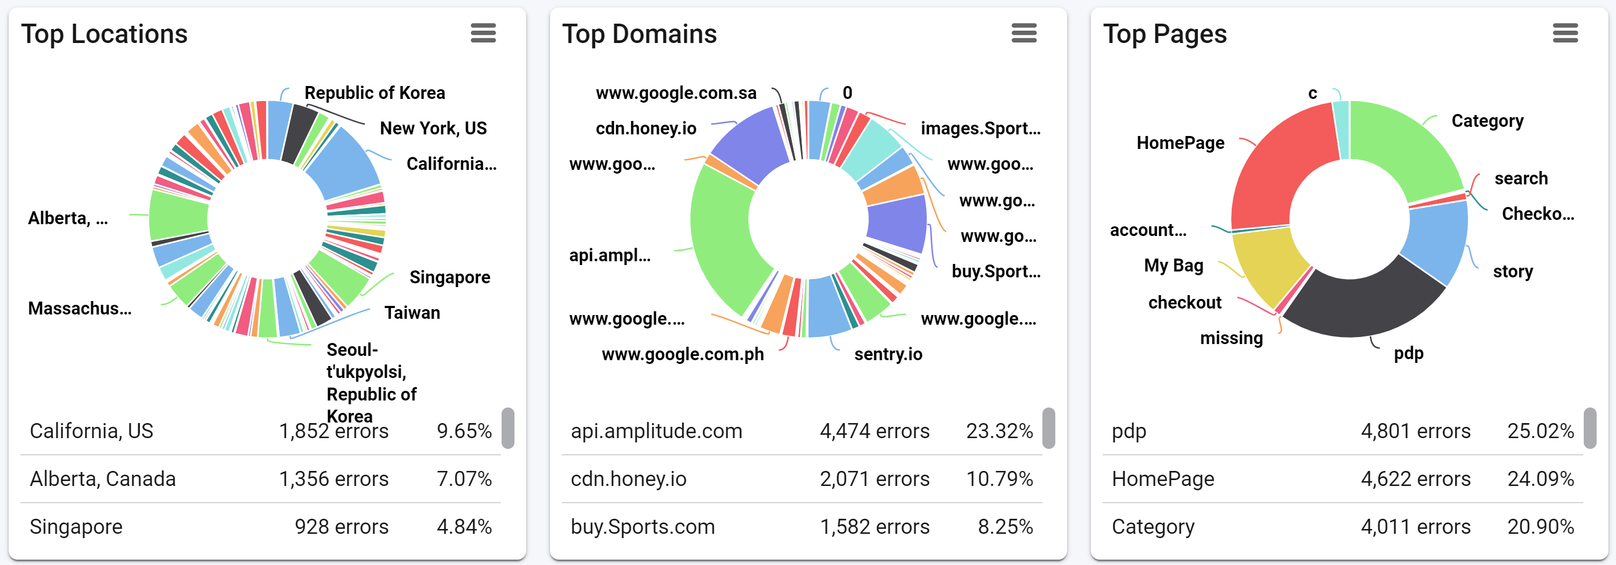Open the Top Pages chart hamburger menu

(x=1565, y=33)
